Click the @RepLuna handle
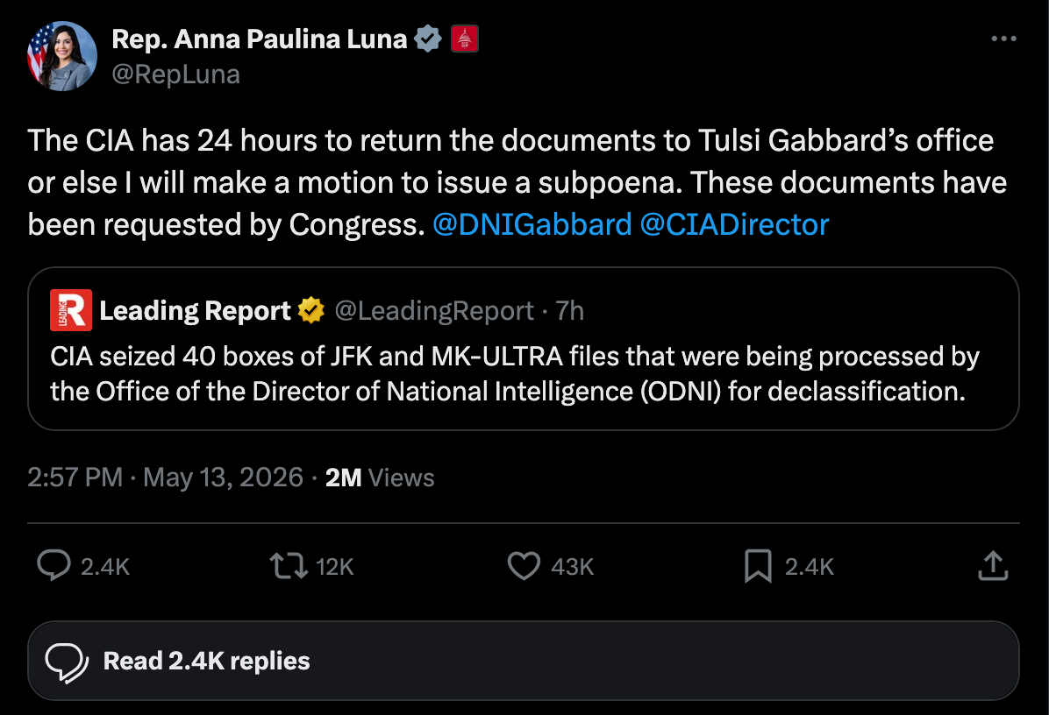 point(176,74)
